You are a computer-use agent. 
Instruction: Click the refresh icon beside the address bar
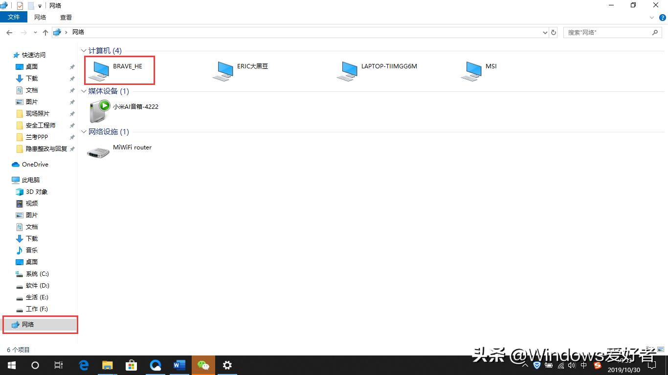(x=553, y=32)
